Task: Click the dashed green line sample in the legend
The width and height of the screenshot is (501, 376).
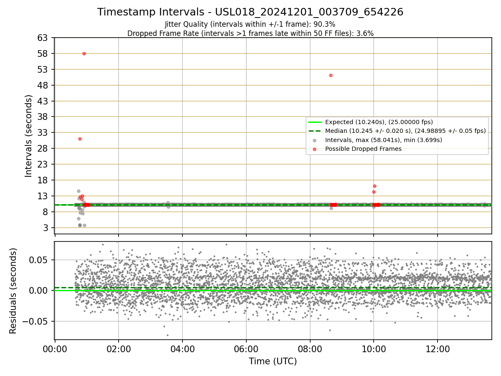Action: (x=315, y=131)
